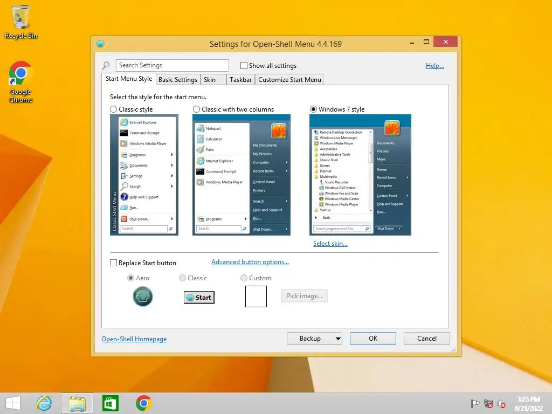Click the magnifier icon beside Search Settings
552x414 pixels.
point(106,65)
